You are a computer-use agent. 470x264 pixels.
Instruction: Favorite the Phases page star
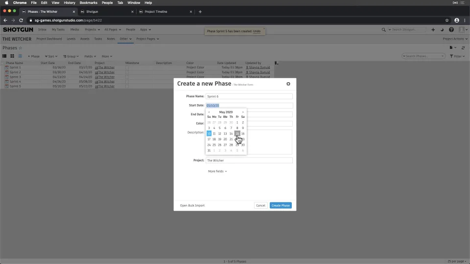21,48
